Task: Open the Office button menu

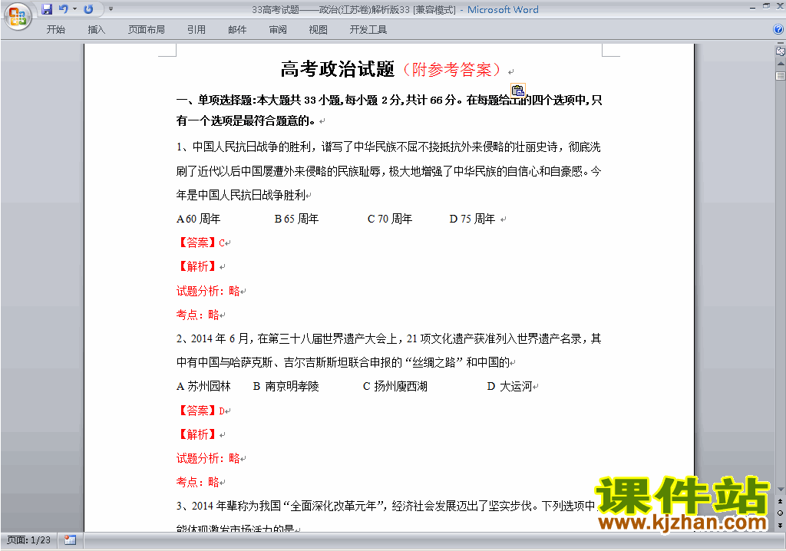Action: tap(17, 17)
